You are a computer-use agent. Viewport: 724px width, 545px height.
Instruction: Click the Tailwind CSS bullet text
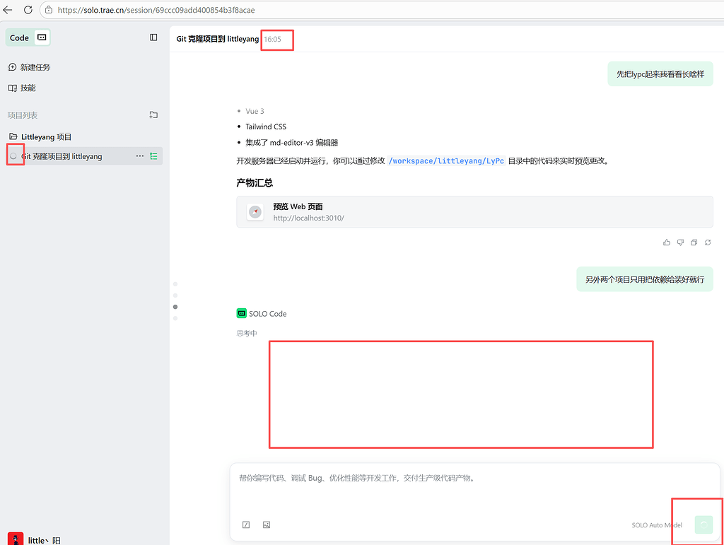pos(266,127)
